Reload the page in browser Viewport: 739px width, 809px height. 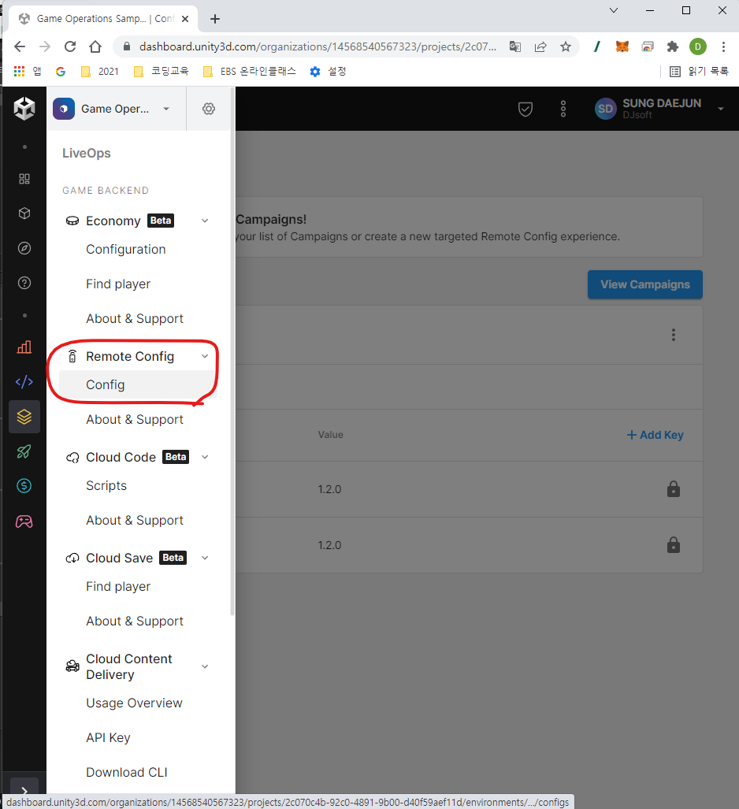pos(70,46)
